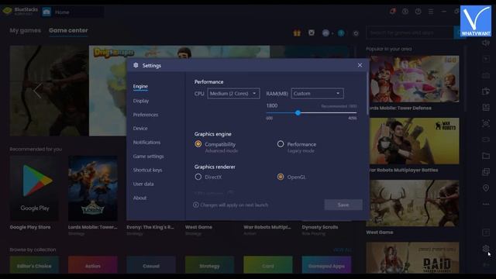Open the RAID game thumbnail on right
Image resolution: width=496 pixels, height=279 pixels.
412,257
